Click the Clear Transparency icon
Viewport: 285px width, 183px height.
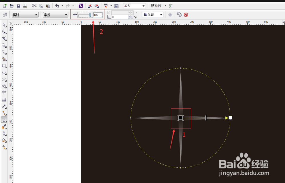(x=186, y=15)
